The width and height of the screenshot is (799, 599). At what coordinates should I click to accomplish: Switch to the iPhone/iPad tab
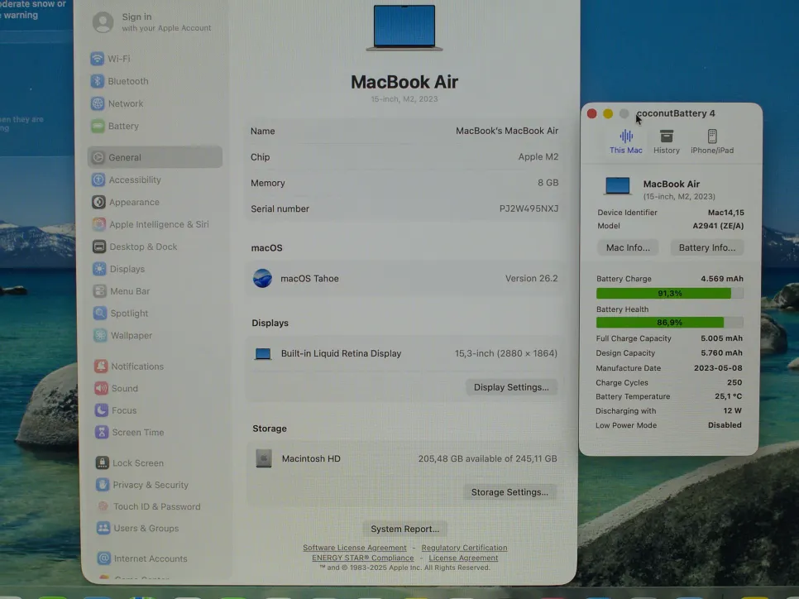711,141
